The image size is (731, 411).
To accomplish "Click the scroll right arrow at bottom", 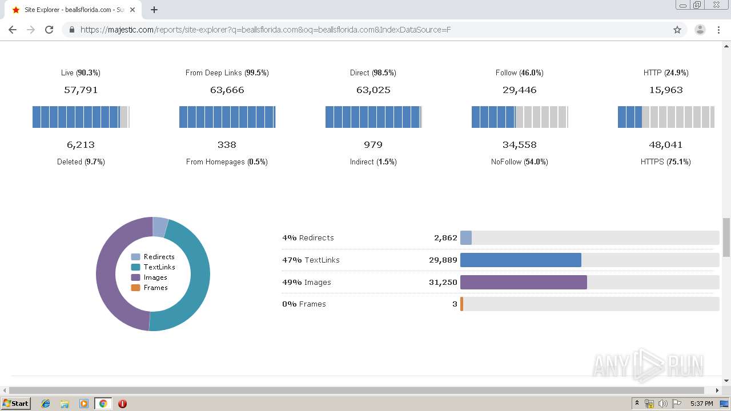I will (717, 390).
